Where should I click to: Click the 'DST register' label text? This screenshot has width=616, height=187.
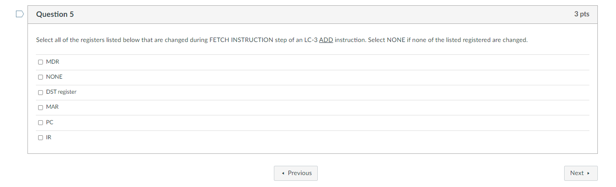point(61,92)
